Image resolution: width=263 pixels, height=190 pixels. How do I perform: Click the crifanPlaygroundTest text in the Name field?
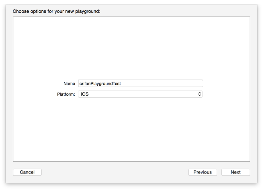pyautogui.click(x=100, y=83)
